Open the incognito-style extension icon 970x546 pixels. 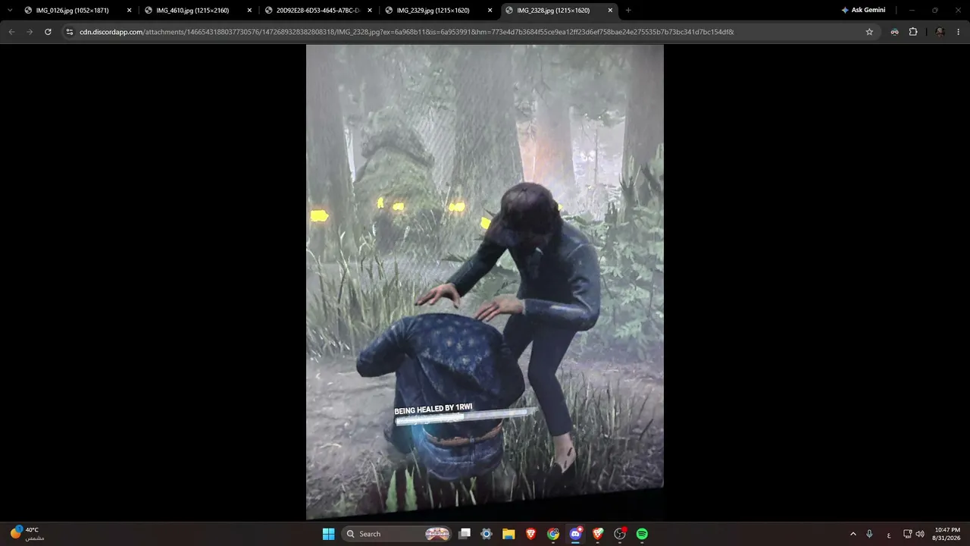tap(895, 32)
